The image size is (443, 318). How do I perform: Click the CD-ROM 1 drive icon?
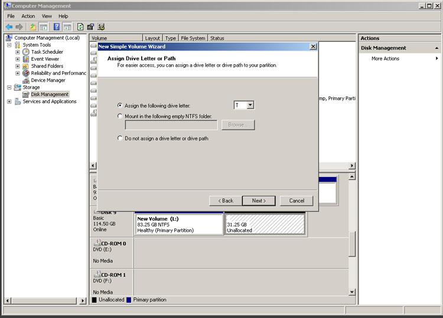point(97,274)
